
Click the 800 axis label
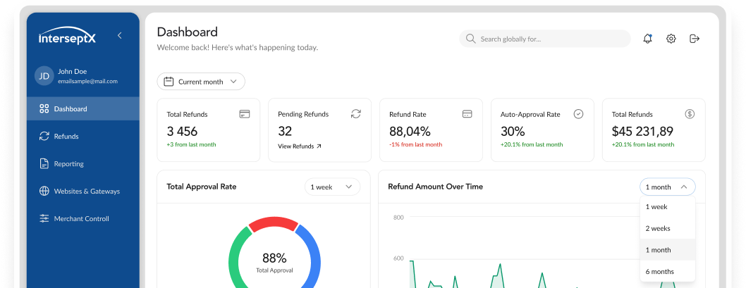click(398, 217)
